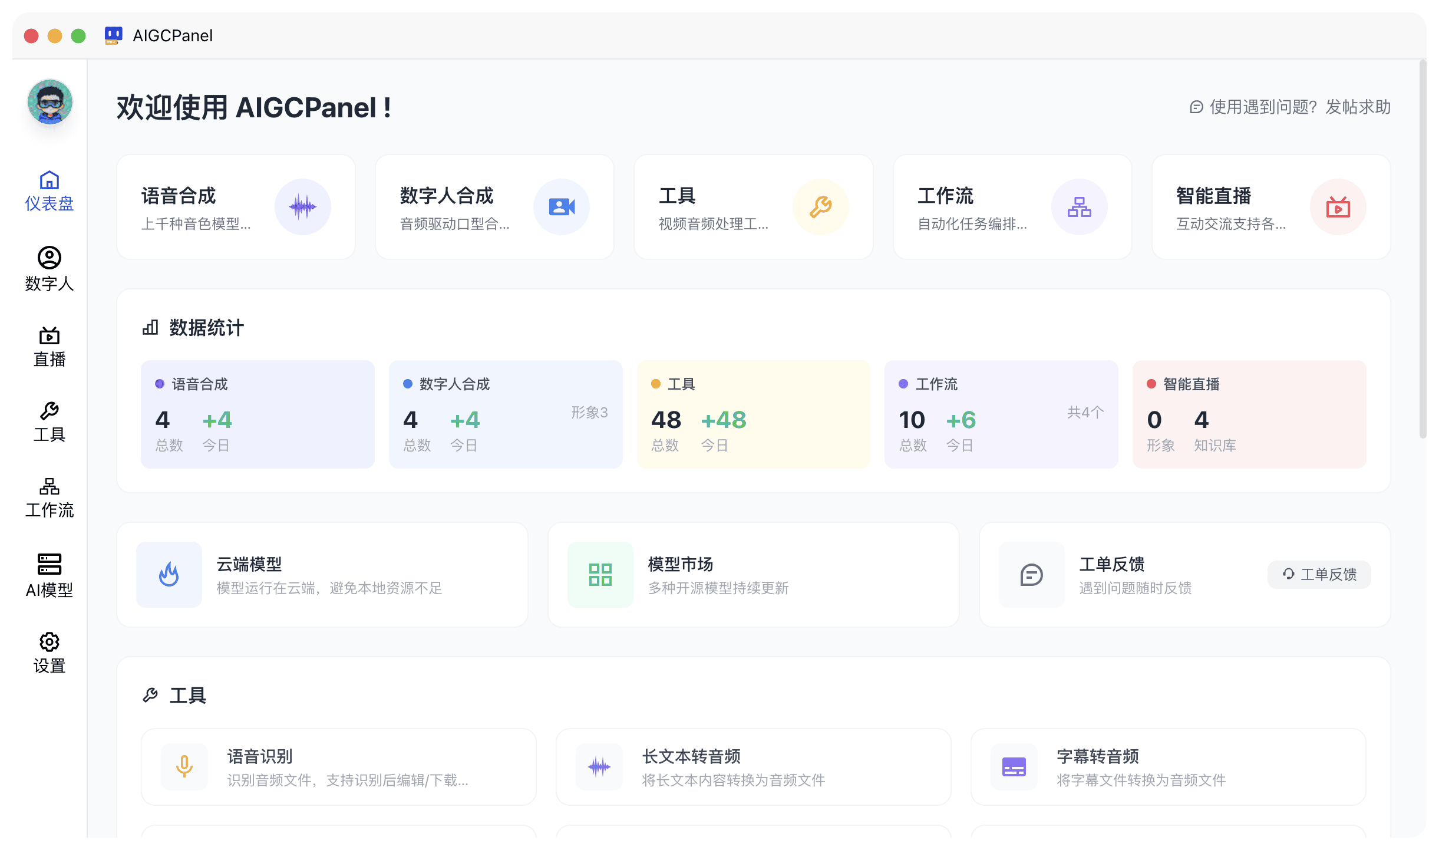Click the 数字人合成 video camera icon
The height and width of the screenshot is (850, 1439).
point(562,207)
